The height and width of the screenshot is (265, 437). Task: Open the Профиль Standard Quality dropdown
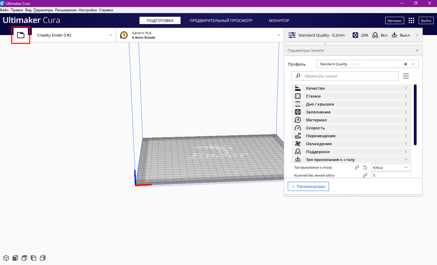tap(367, 64)
